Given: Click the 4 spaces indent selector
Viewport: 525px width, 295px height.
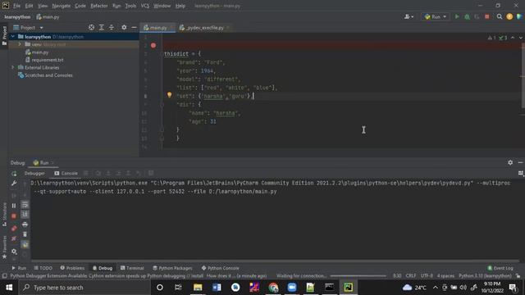Looking at the screenshot, I should click(445, 275).
